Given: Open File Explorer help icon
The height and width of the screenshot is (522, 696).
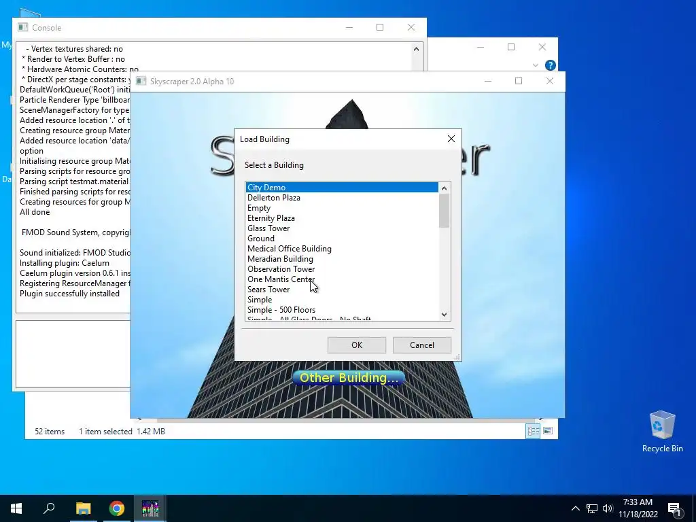Looking at the screenshot, I should pyautogui.click(x=551, y=65).
